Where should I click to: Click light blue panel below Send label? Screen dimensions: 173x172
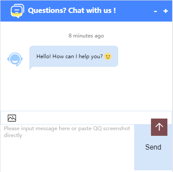click(153, 161)
